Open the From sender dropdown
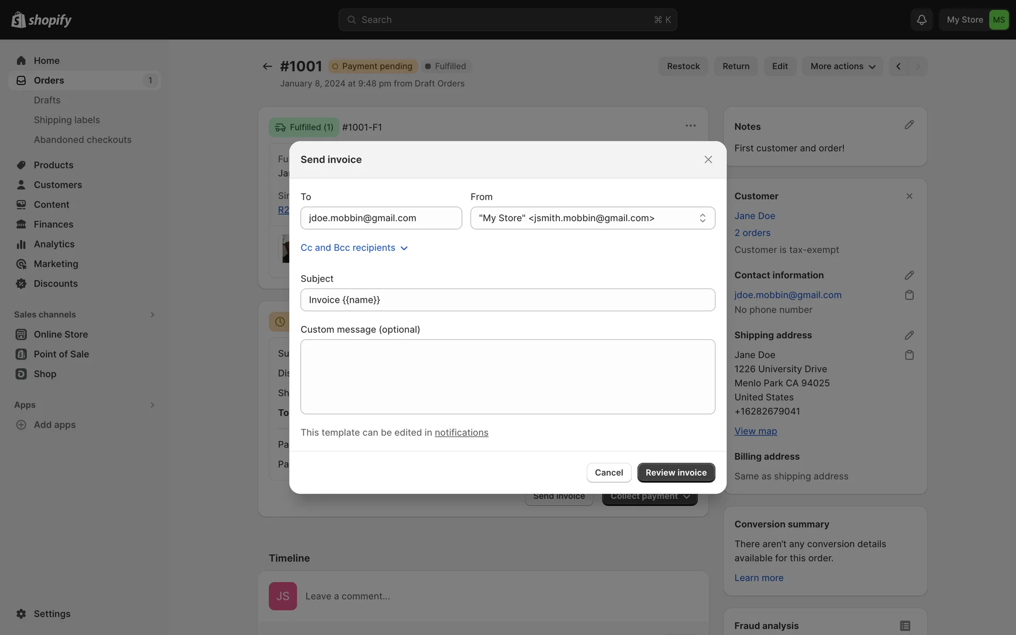Screen dimensions: 1016x635 pos(592,218)
